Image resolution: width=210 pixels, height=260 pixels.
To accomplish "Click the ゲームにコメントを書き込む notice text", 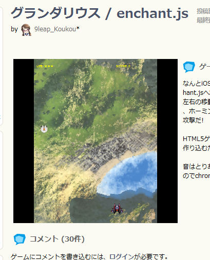I will pos(89,256).
